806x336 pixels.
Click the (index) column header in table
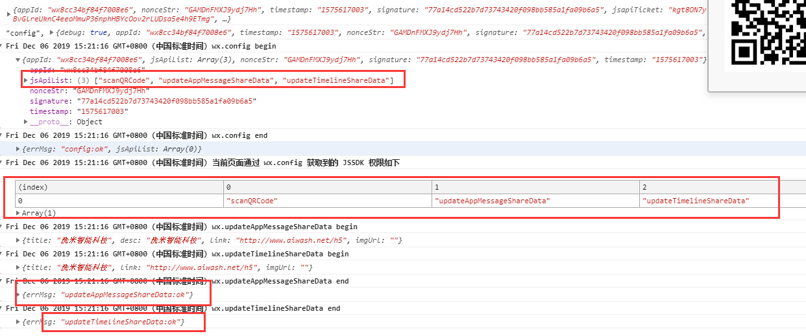pyautogui.click(x=119, y=187)
